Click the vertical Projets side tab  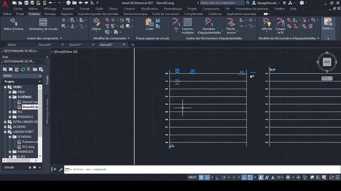pos(47,80)
